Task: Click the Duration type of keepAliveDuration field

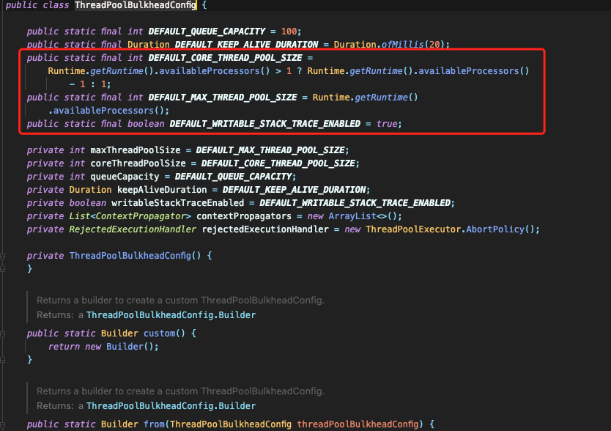Action: [90, 190]
